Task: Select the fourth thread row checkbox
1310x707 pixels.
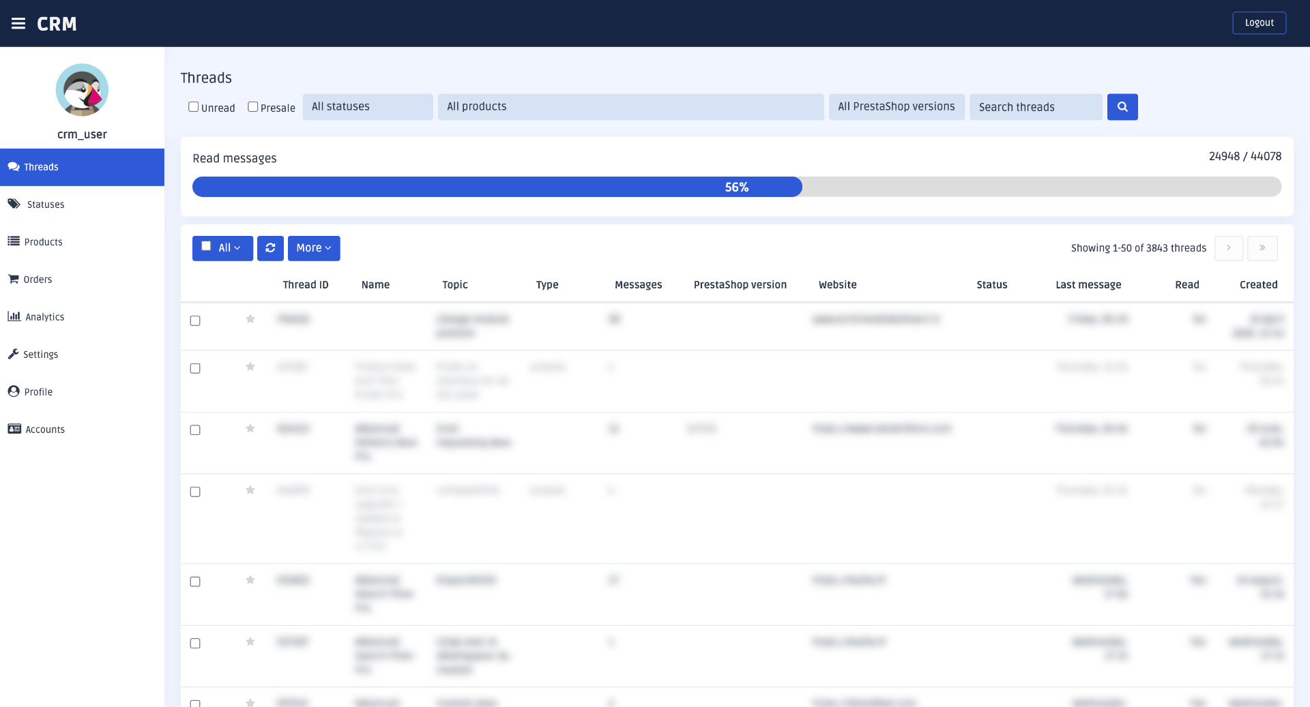Action: (195, 492)
